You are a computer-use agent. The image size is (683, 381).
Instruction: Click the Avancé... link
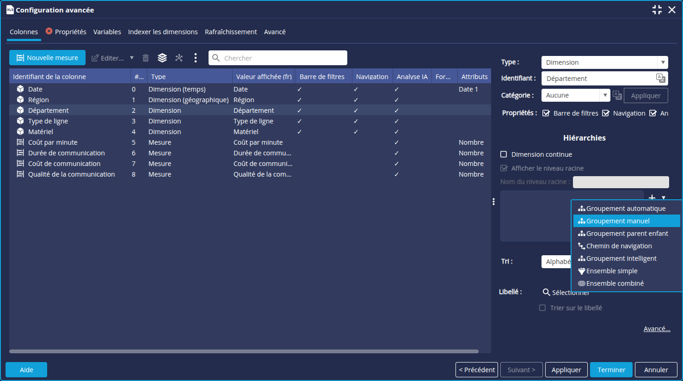coord(657,329)
